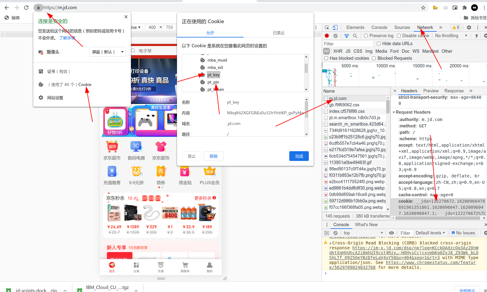This screenshot has height=292, width=487.
Task: Enable the Preserve log checkbox
Action: tap(378, 36)
